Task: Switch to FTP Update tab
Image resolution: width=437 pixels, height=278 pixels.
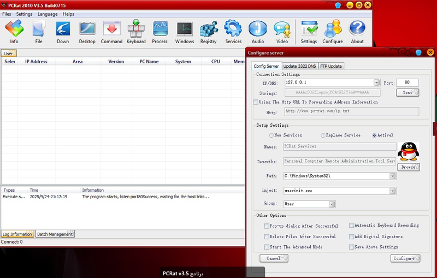Action: [x=331, y=66]
